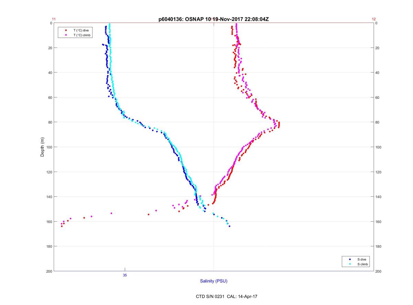Click depth tick 120 on the right axis
This screenshot has width=413, height=305.
point(379,172)
